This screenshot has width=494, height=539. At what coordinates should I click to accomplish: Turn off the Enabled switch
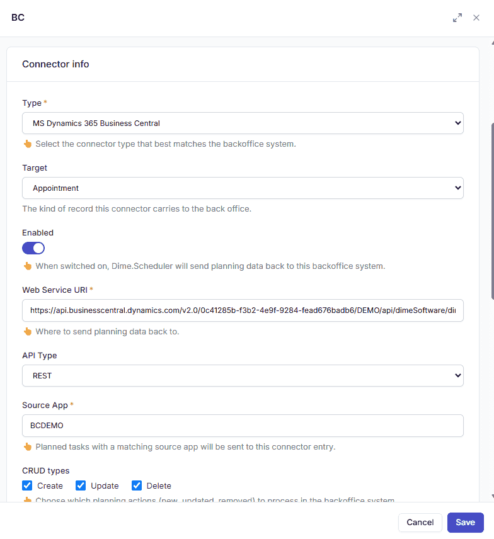(33, 248)
